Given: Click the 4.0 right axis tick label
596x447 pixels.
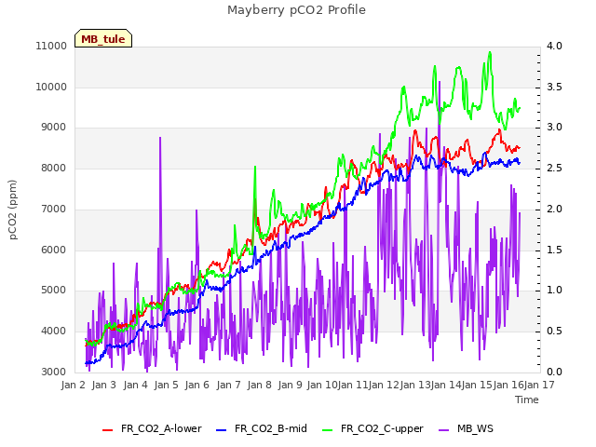Looking at the screenshot, I should (554, 46).
